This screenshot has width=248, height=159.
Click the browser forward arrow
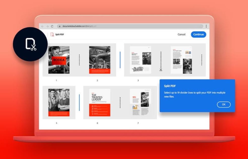coord(47,26)
